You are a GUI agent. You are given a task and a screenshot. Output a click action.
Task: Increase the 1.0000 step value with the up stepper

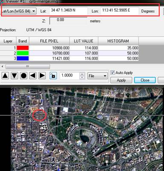pyautogui.click(x=82, y=74)
